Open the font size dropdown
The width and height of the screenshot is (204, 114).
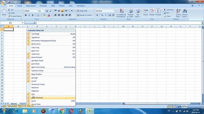(x=44, y=11)
